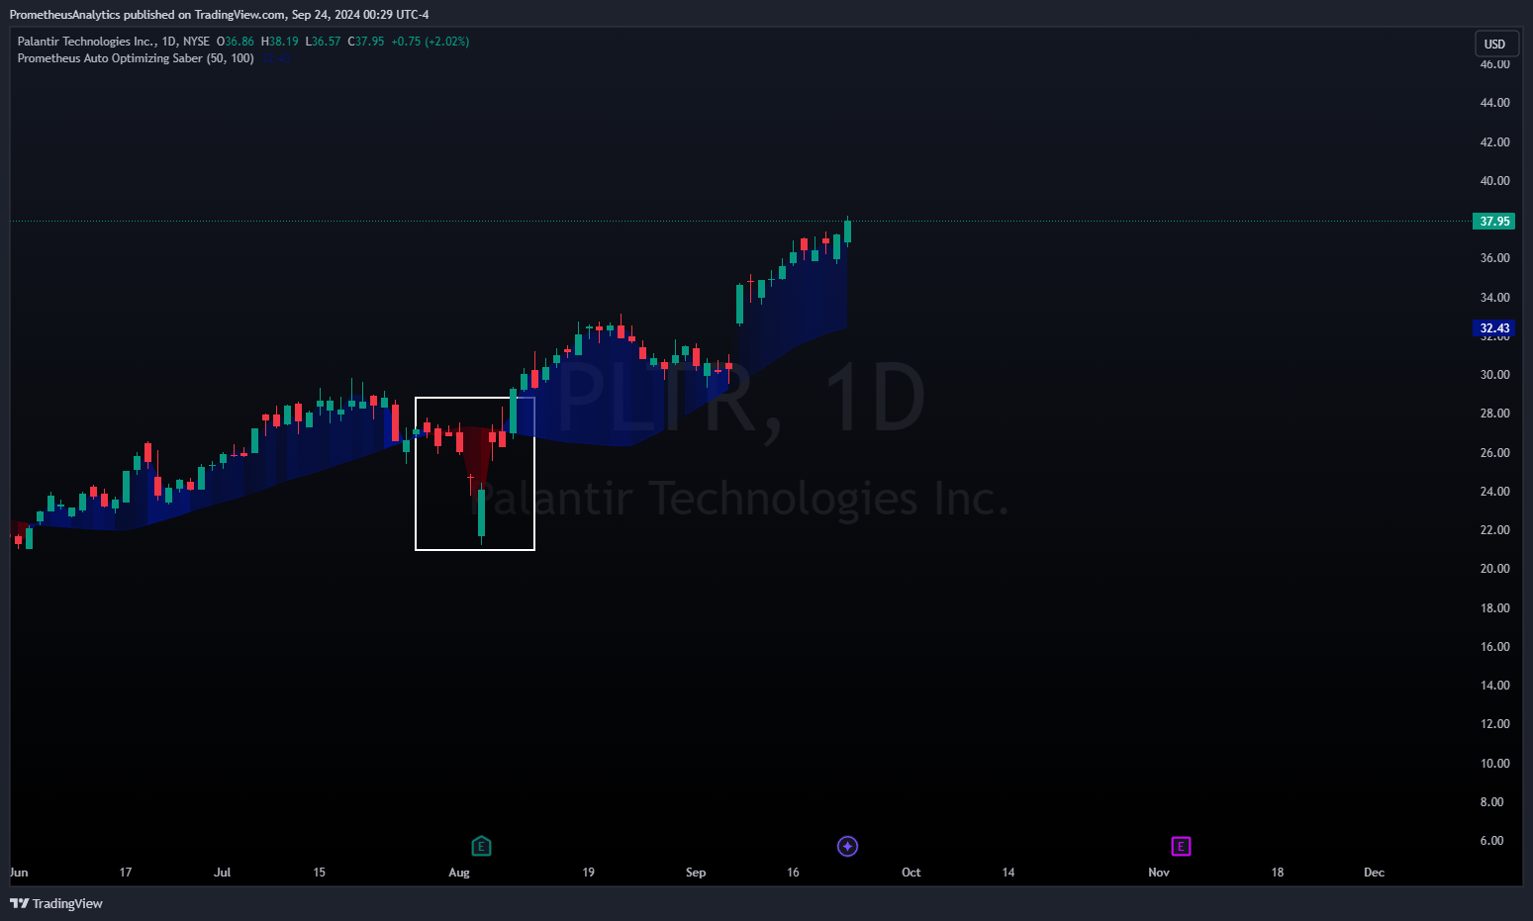
Task: Click the close value C37.95
Action: [366, 42]
